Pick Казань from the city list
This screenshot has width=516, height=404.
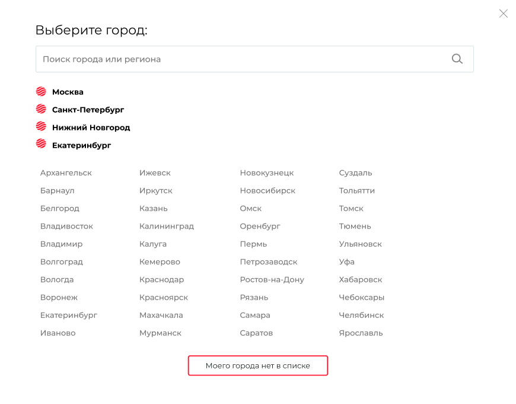click(154, 208)
